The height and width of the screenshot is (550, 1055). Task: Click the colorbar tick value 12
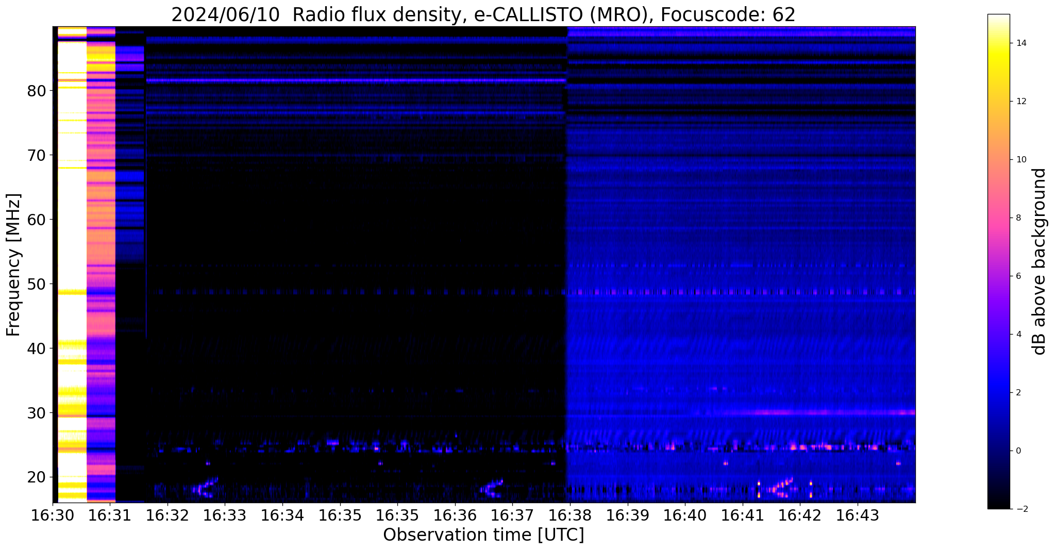coord(1020,102)
